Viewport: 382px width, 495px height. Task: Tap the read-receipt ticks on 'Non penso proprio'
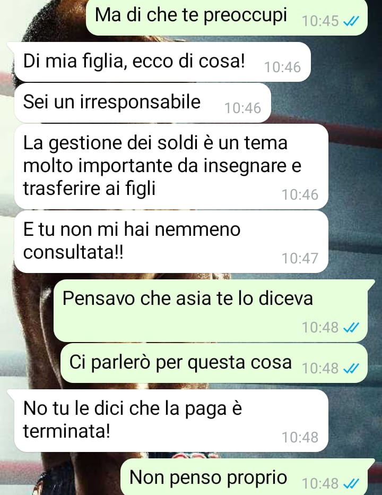pyautogui.click(x=351, y=483)
